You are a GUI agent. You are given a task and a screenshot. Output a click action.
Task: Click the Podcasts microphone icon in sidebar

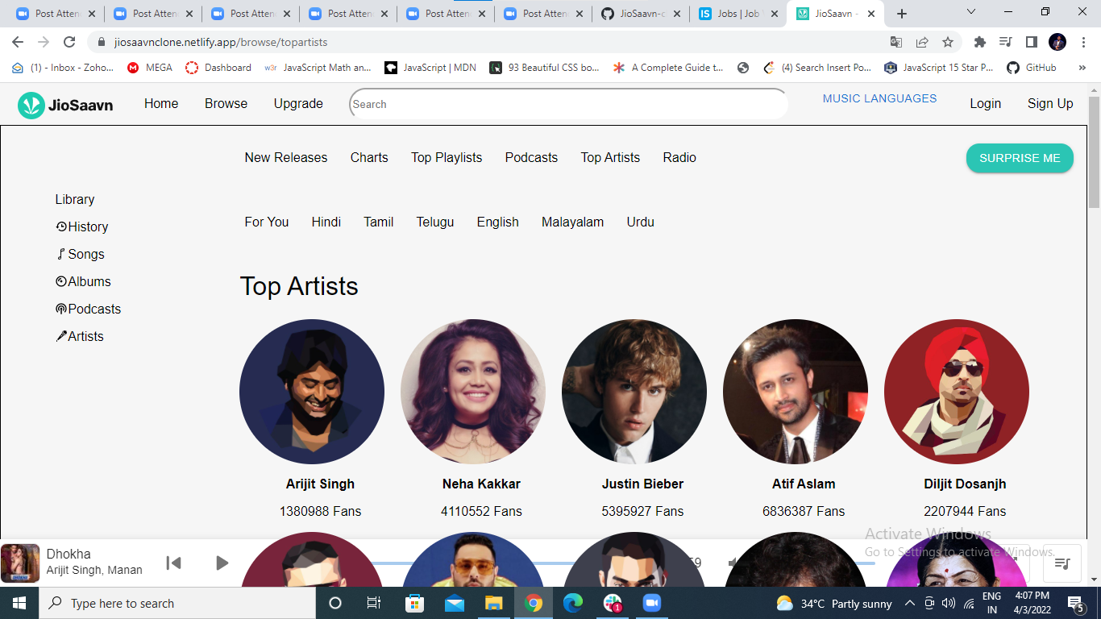coord(60,309)
